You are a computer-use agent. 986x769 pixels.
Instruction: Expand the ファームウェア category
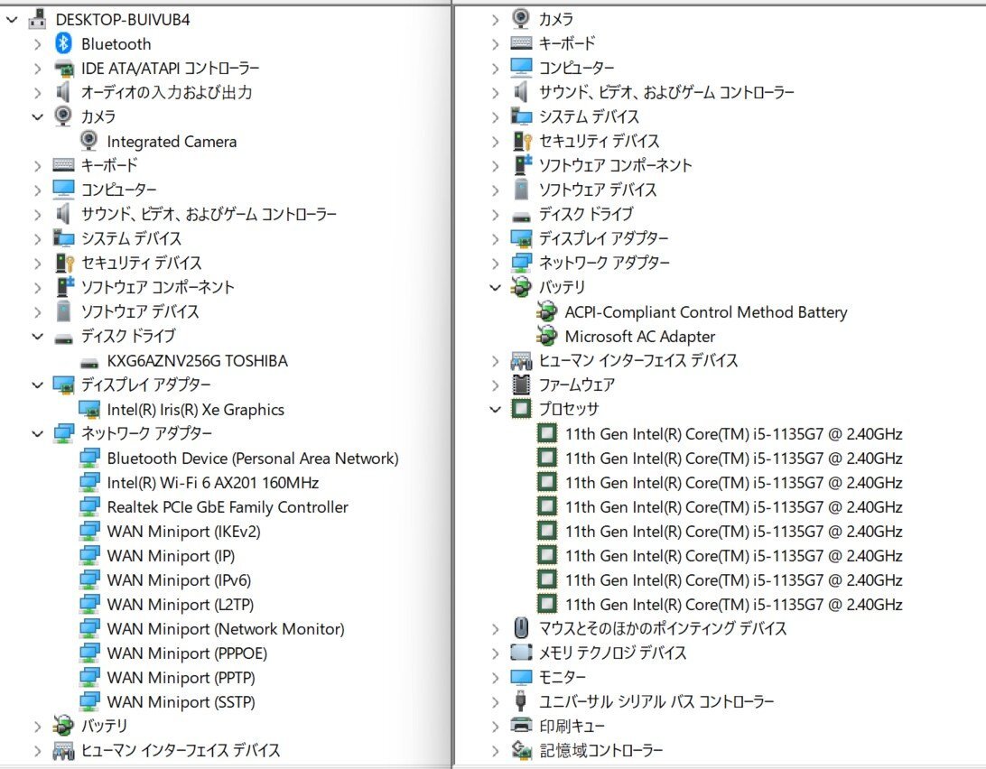[494, 384]
